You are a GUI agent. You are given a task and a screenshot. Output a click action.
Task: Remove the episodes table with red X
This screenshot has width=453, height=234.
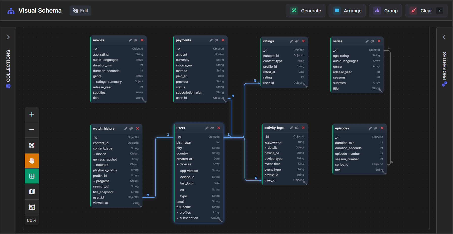click(382, 128)
